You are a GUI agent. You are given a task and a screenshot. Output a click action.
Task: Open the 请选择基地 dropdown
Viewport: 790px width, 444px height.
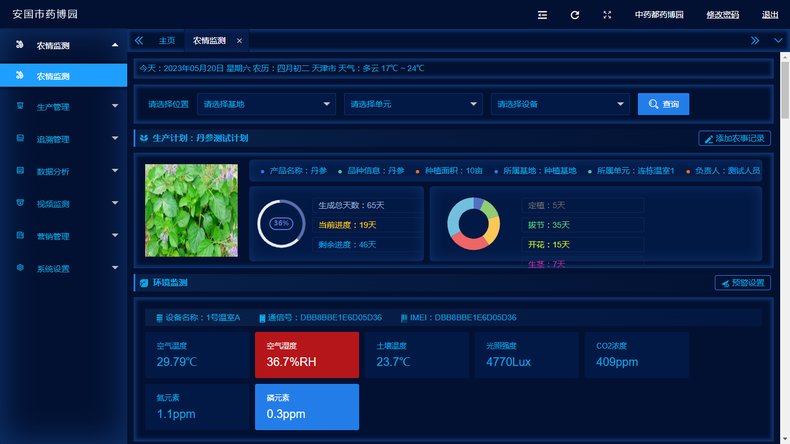click(x=266, y=104)
